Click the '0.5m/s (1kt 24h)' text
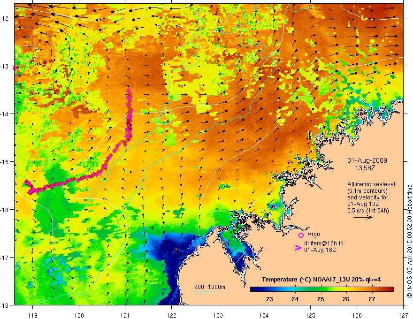 [x=368, y=210]
